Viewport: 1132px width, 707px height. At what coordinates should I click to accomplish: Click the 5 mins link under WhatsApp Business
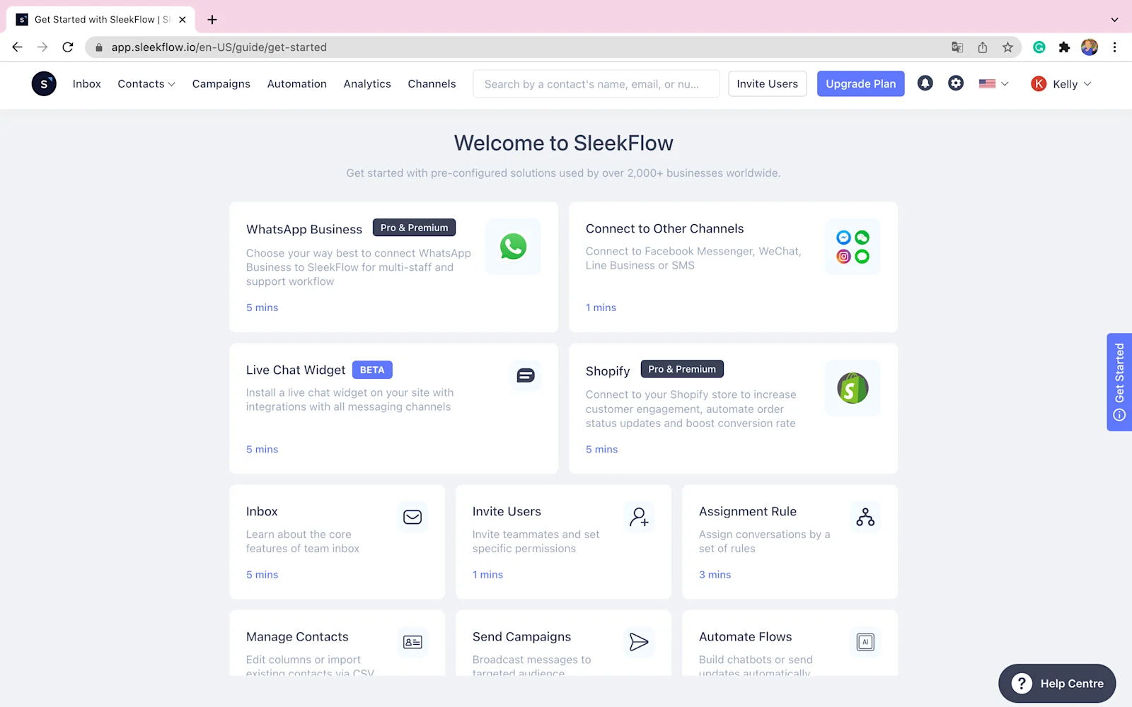pyautogui.click(x=262, y=308)
